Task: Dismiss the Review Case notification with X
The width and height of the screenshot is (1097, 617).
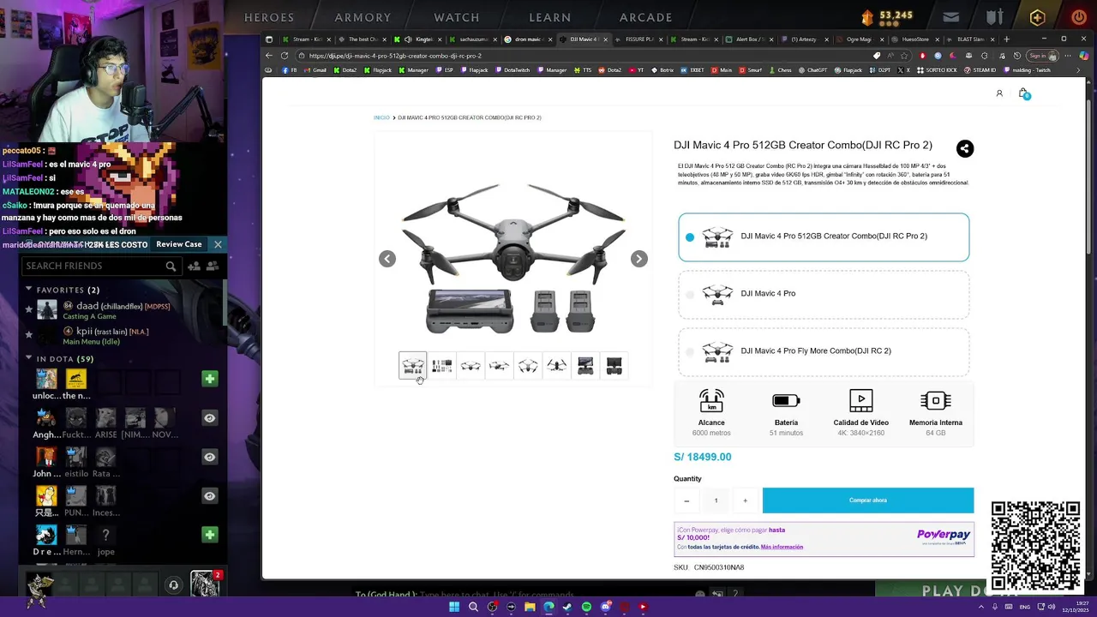Action: point(218,244)
